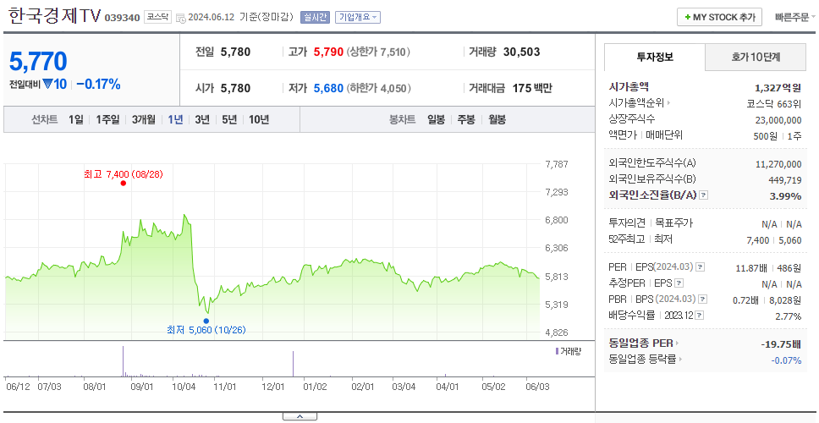Switch to the 투자정보 tab
This screenshot has width=819, height=423.
(655, 58)
